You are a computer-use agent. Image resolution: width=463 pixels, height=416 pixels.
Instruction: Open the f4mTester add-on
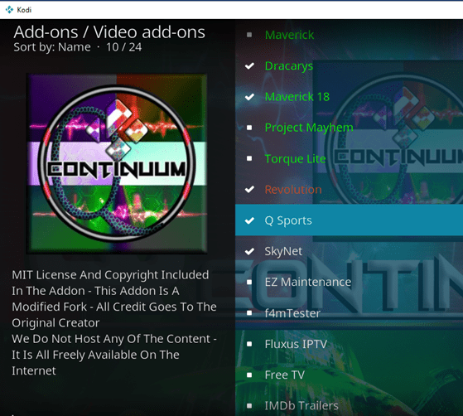point(349,313)
